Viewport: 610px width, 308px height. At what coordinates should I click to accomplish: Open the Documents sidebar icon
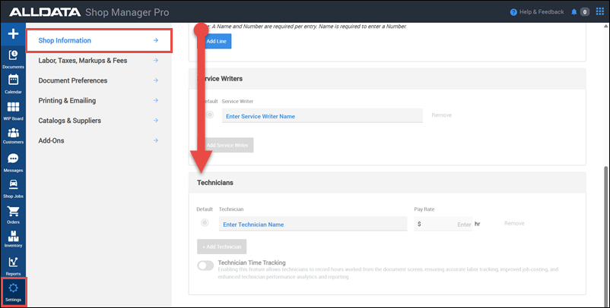13,58
